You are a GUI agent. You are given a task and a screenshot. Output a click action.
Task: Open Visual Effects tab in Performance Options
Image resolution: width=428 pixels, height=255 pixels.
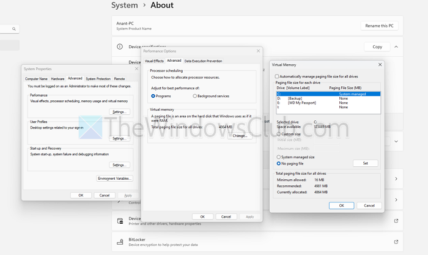(154, 61)
